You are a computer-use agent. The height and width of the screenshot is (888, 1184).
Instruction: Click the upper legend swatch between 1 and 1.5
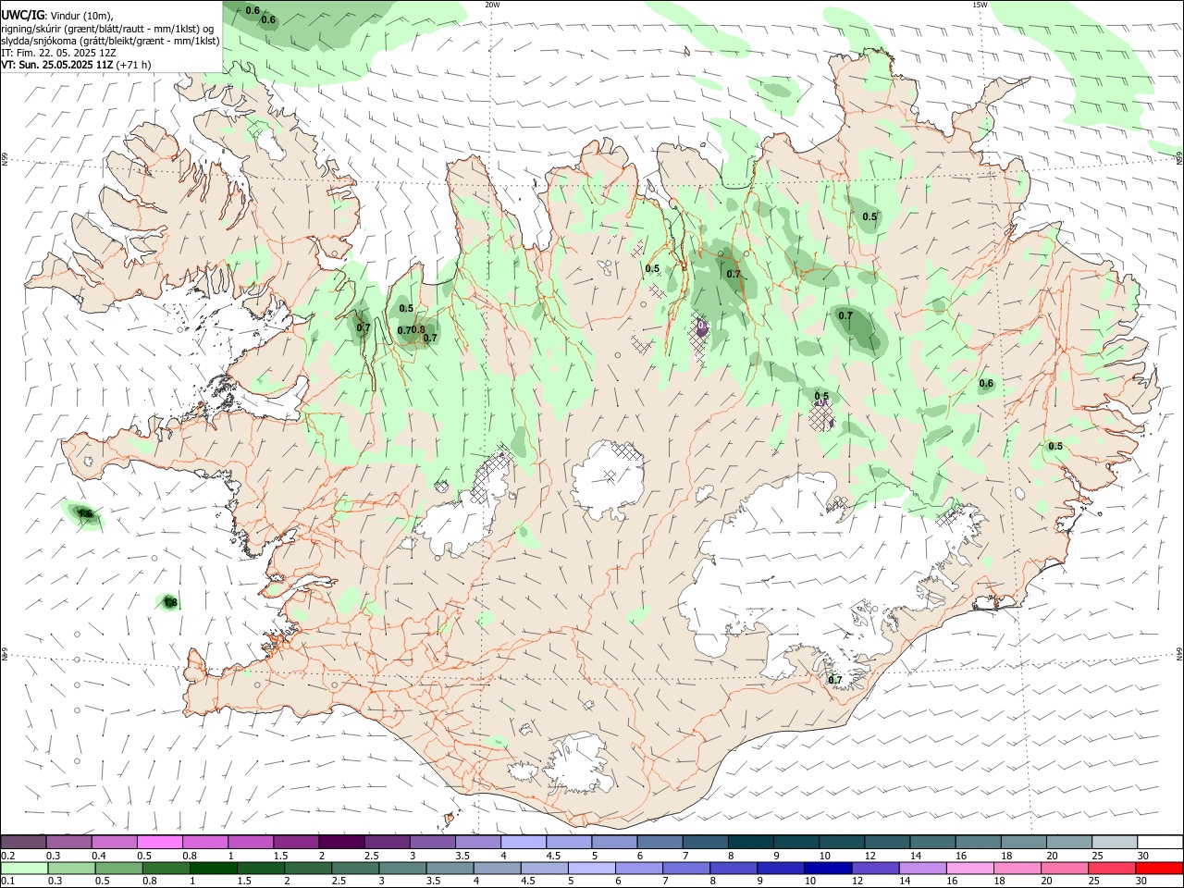(x=251, y=842)
